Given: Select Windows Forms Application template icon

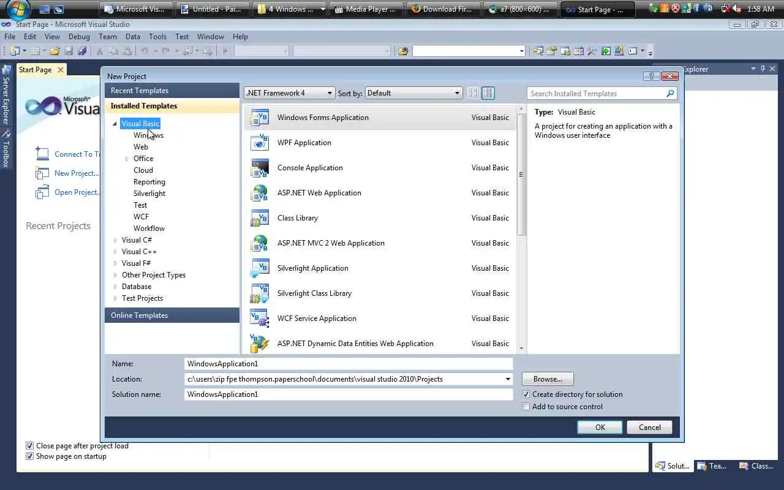Looking at the screenshot, I should (x=260, y=118).
